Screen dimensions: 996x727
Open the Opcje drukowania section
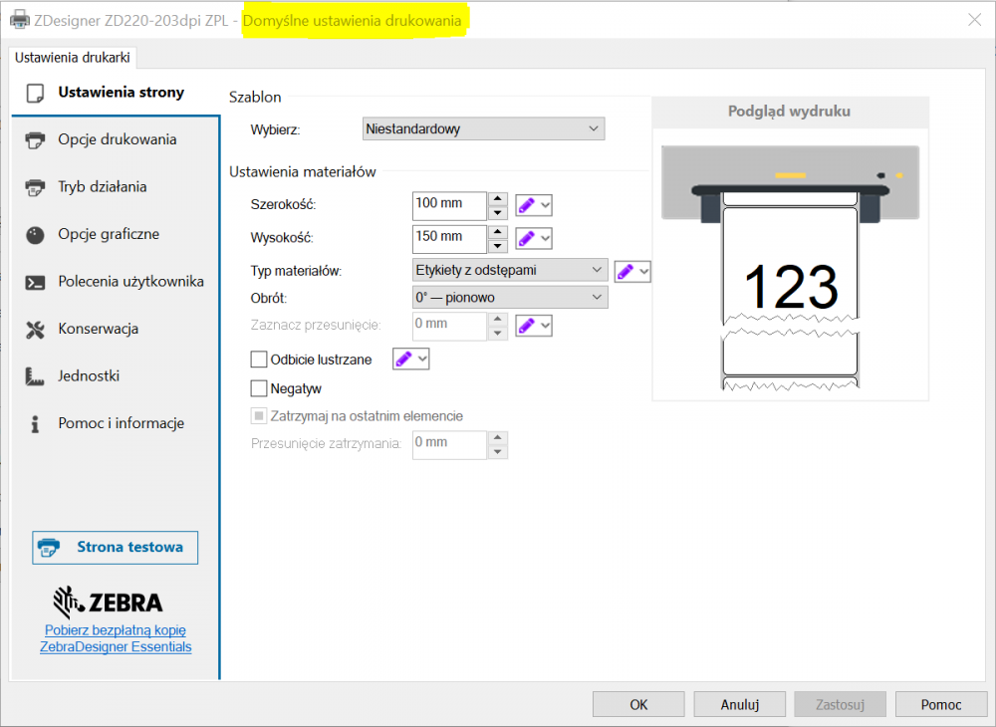116,139
